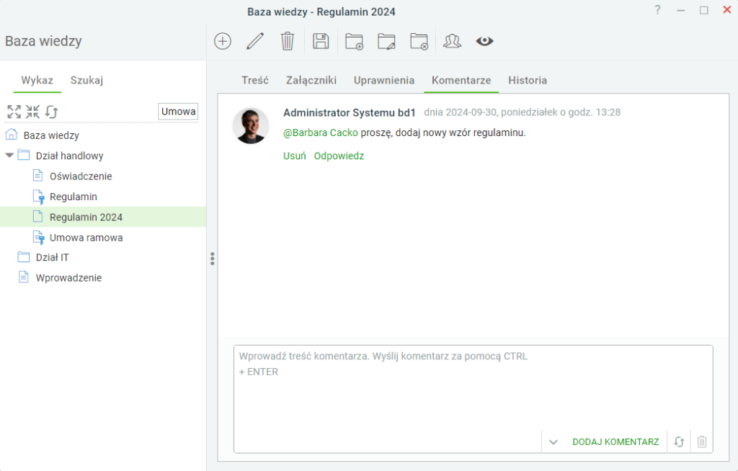Collapse all tree nodes icon
This screenshot has width=738, height=471.
(32, 112)
